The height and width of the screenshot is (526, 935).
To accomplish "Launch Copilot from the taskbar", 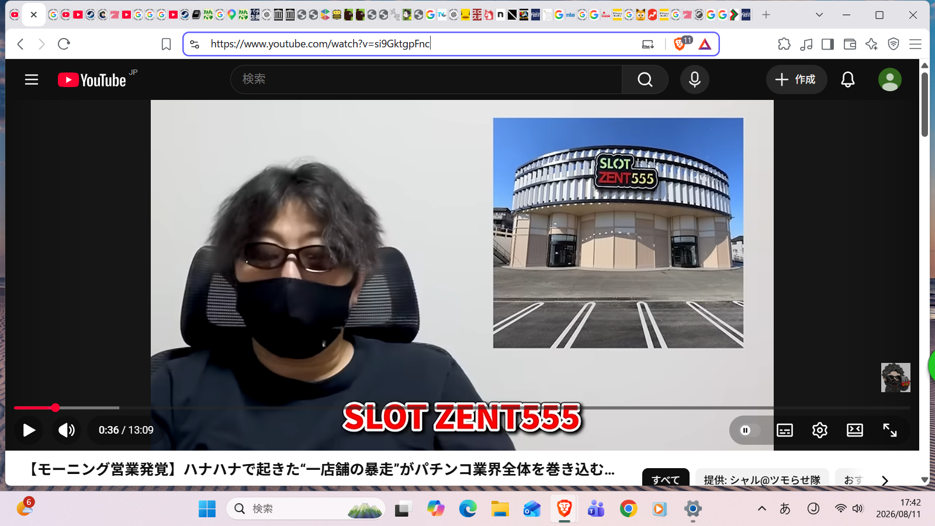I will pos(435,509).
